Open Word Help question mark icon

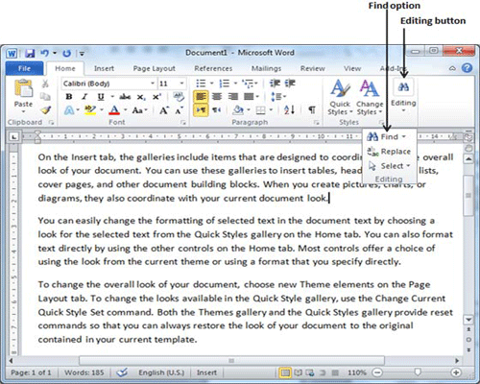pyautogui.click(x=468, y=68)
